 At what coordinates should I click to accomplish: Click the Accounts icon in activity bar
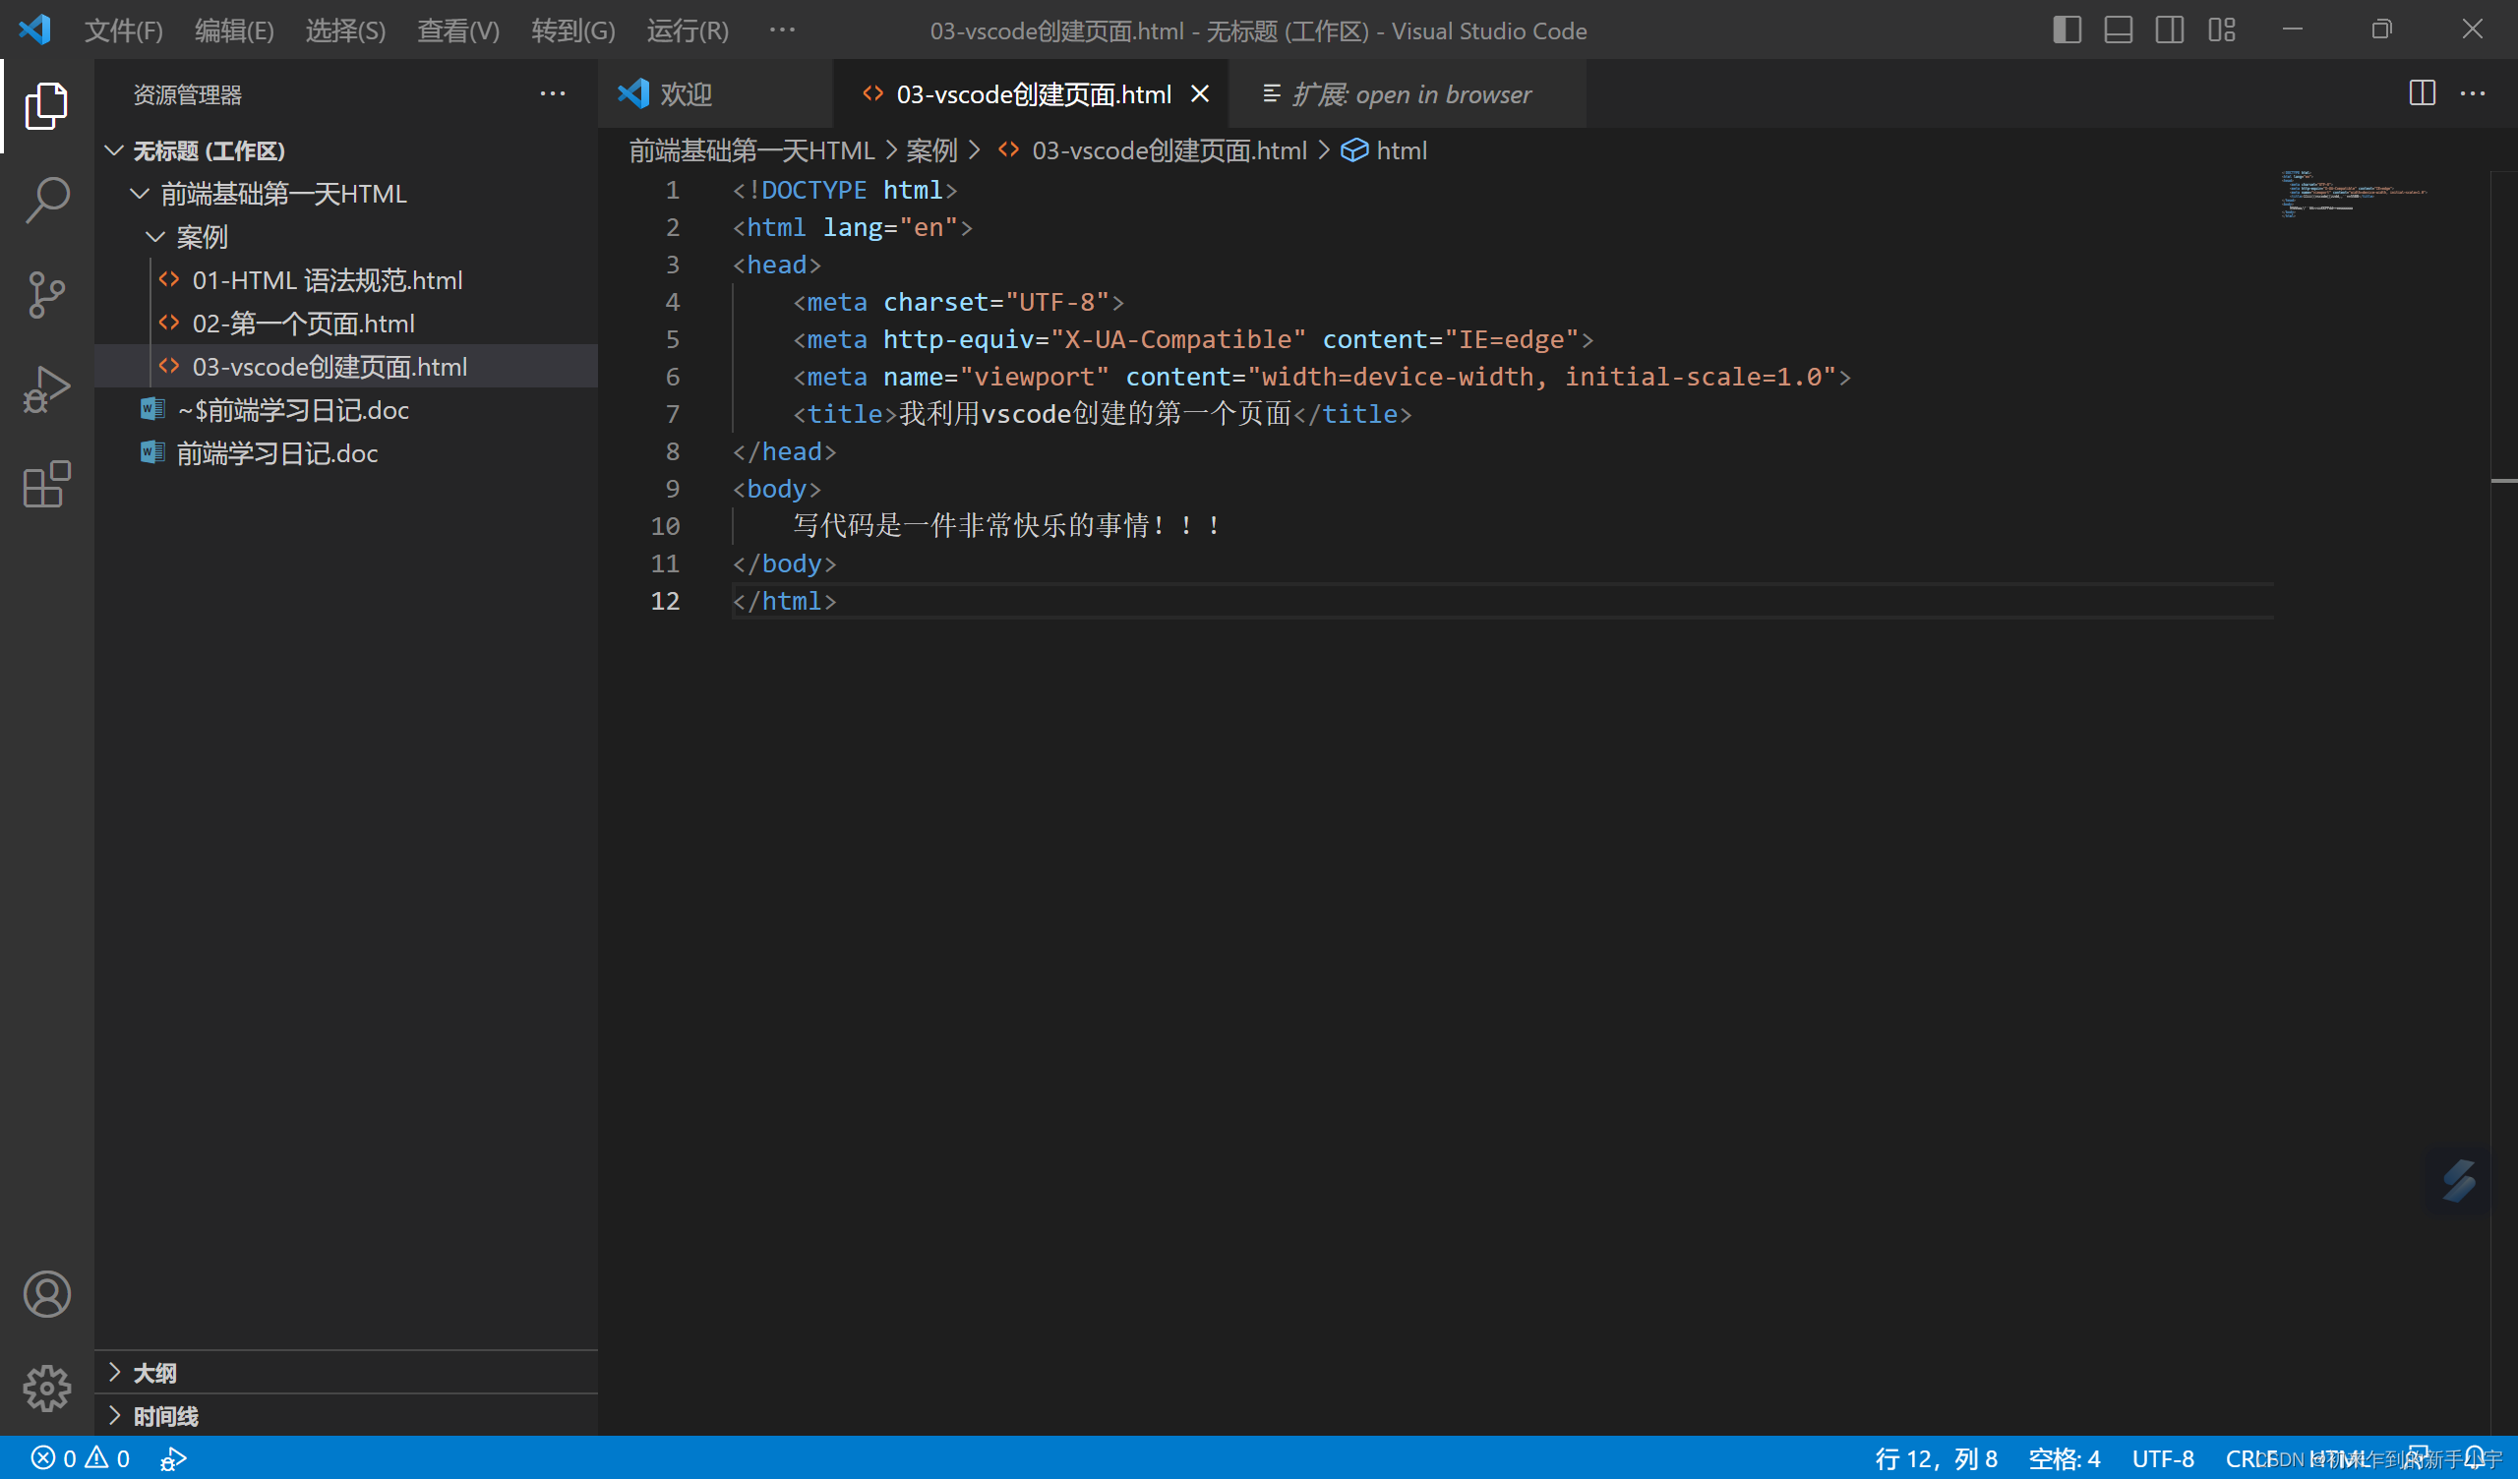tap(46, 1294)
